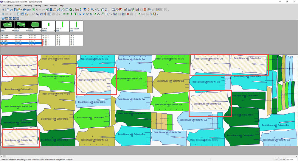Click the binoculars Find icon
298x161 pixels.
point(51,10)
